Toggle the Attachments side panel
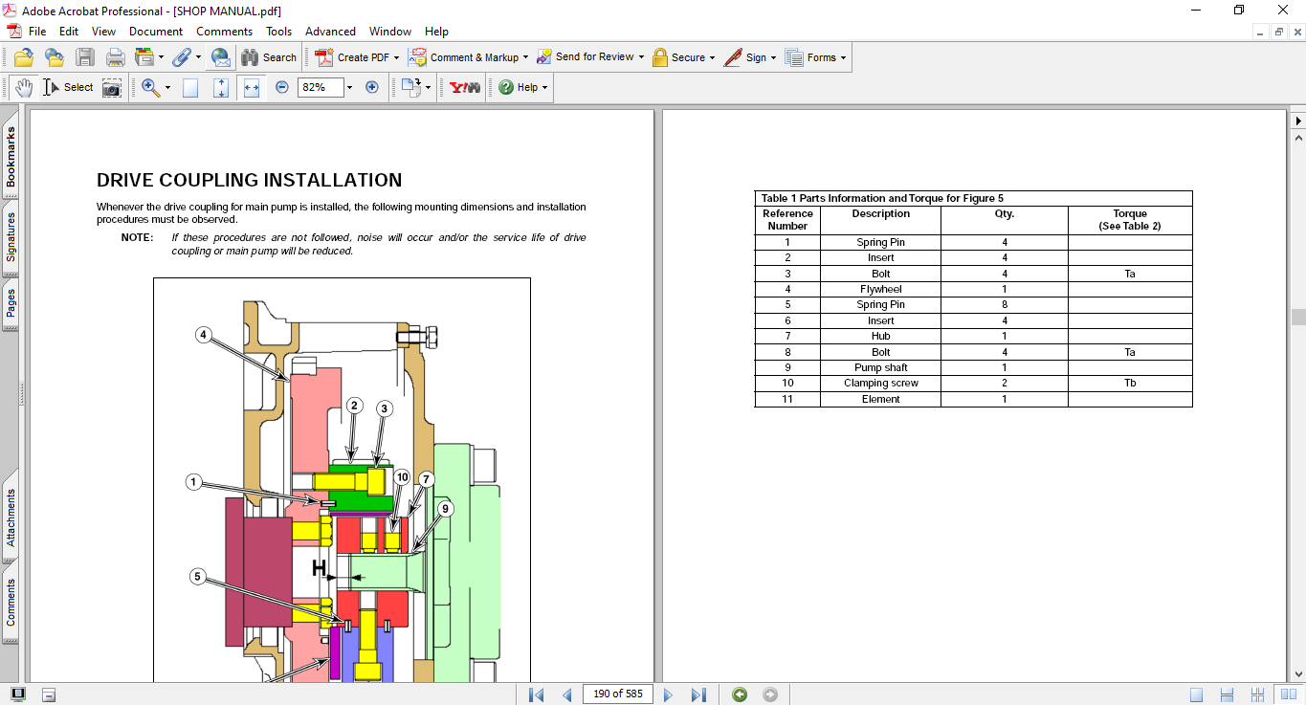This screenshot has height=705, width=1306. click(11, 518)
